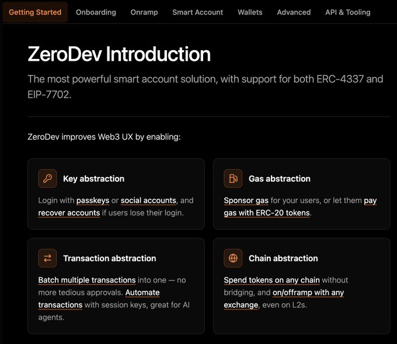
Task: Follow the on/offramp with any exchange link
Action: tap(308, 293)
